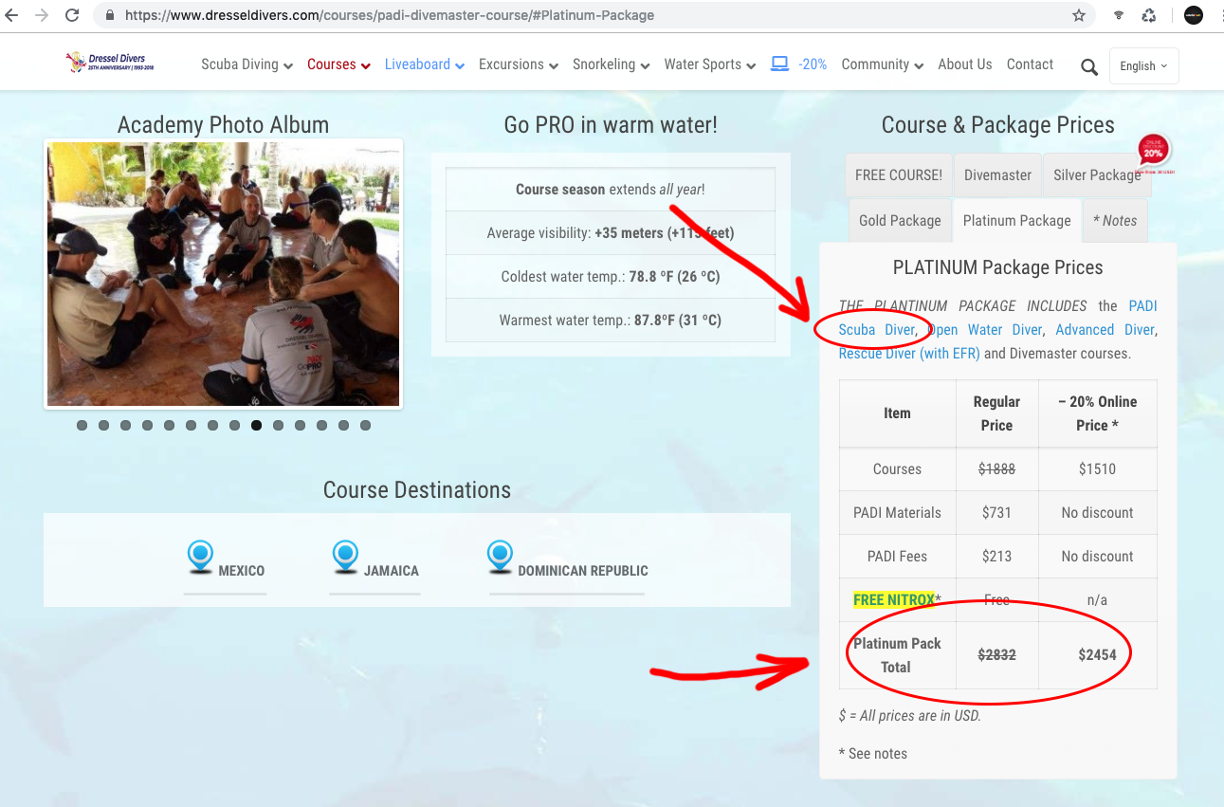Image resolution: width=1224 pixels, height=807 pixels.
Task: Switch to the FREE COURSE! tab
Action: click(x=899, y=174)
